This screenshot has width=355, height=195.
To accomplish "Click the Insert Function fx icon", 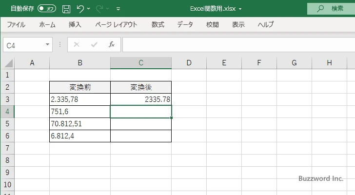I will click(112, 44).
